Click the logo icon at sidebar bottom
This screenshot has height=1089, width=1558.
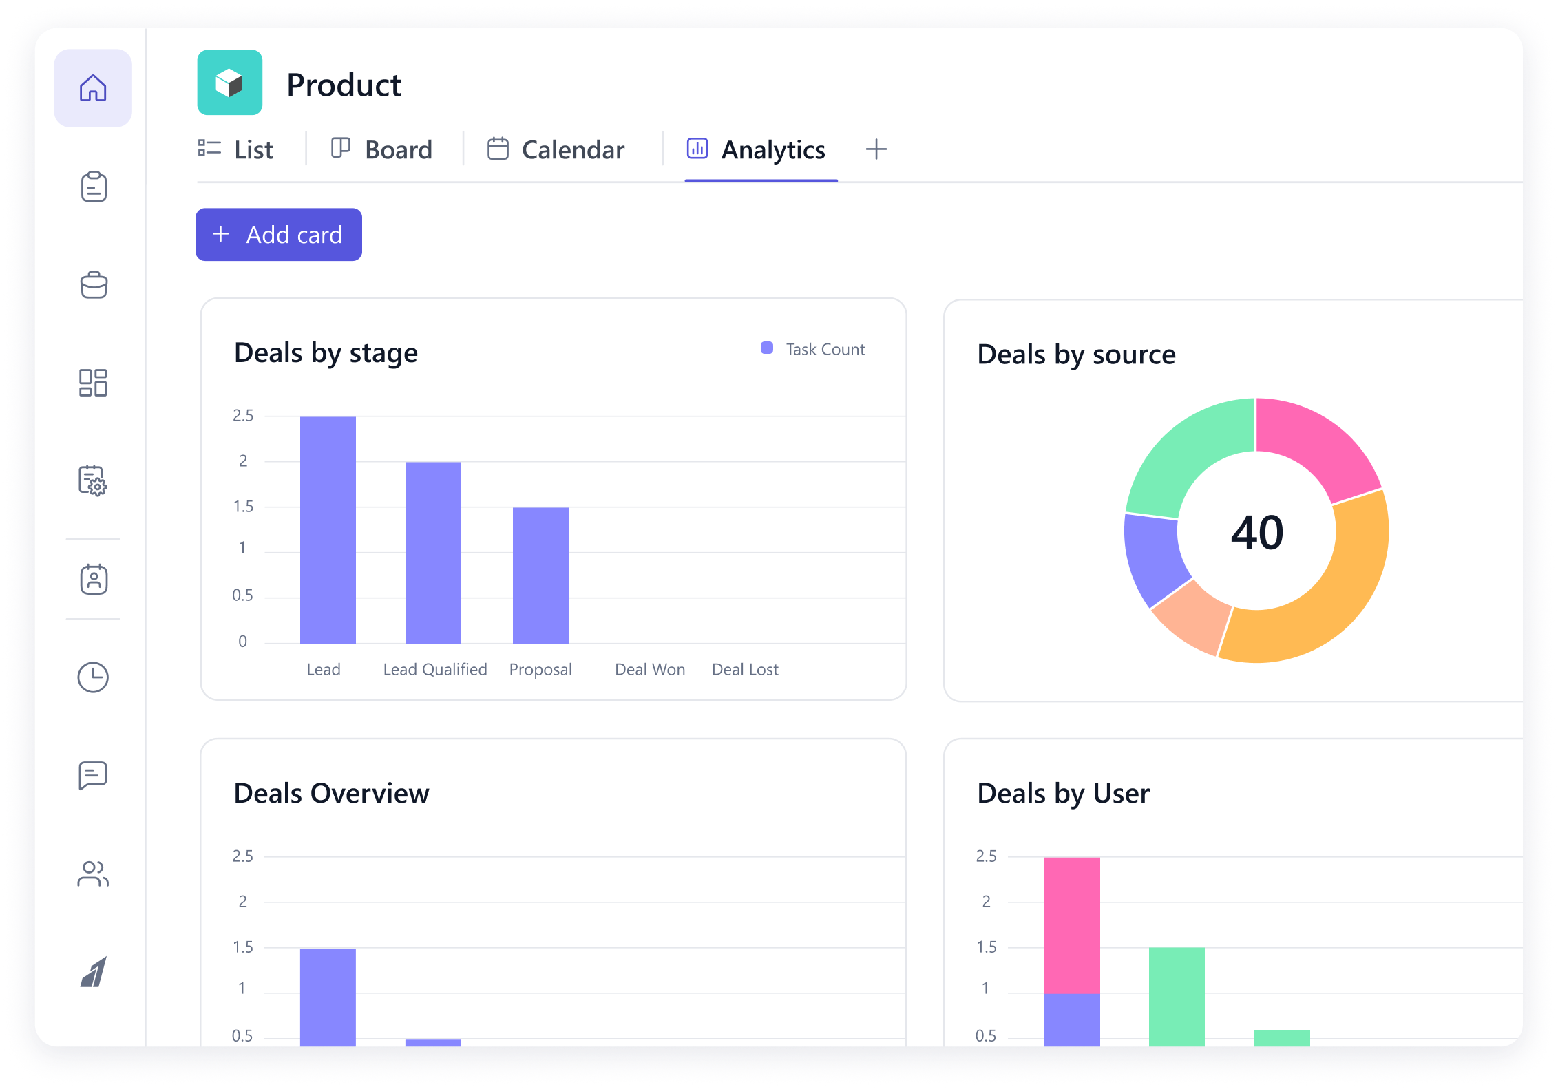click(93, 971)
